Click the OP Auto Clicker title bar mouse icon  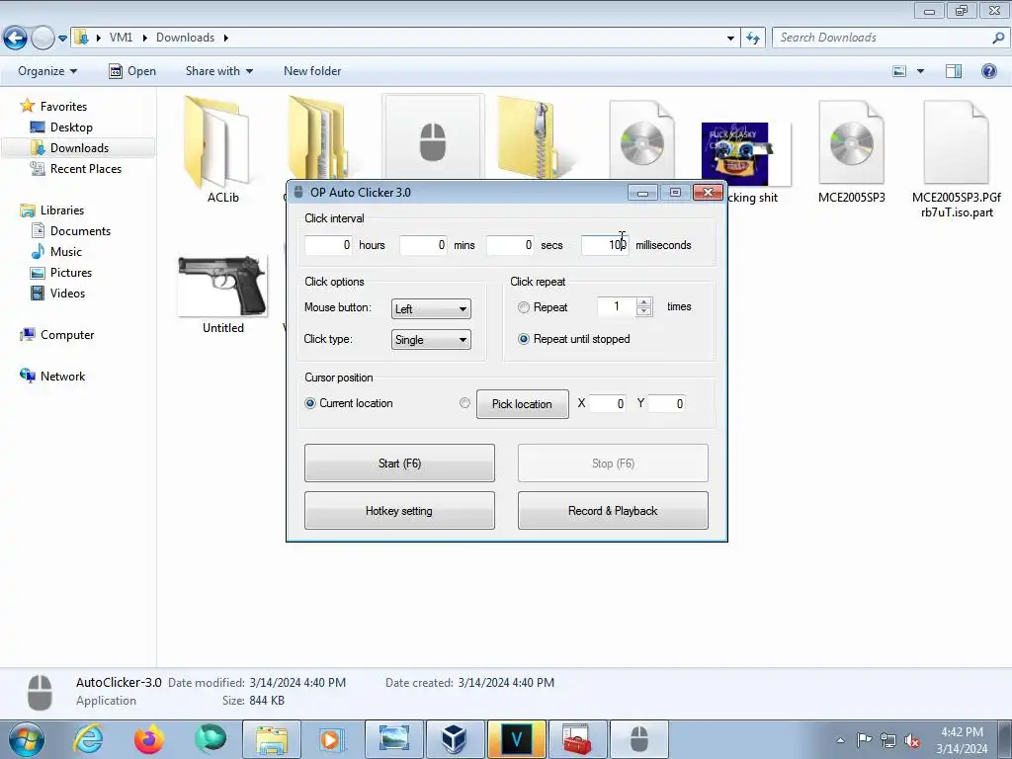298,192
